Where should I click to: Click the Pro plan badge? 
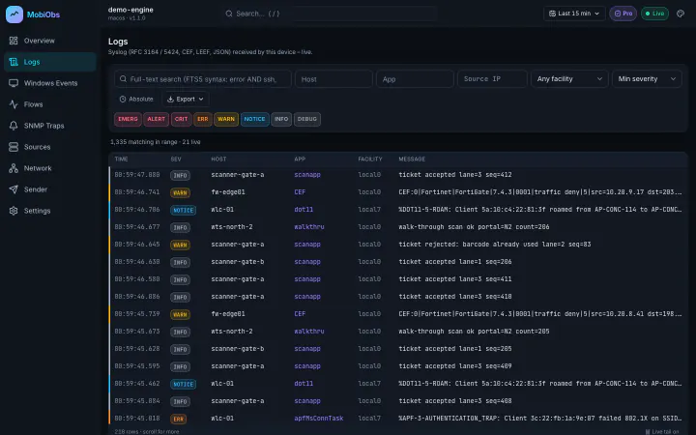click(x=623, y=14)
